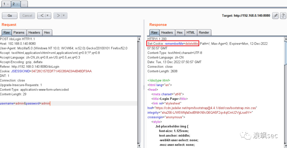287x148 pixels.
Task: Click the Date: Tue, 13 Dec 2022 header
Action: (174, 62)
